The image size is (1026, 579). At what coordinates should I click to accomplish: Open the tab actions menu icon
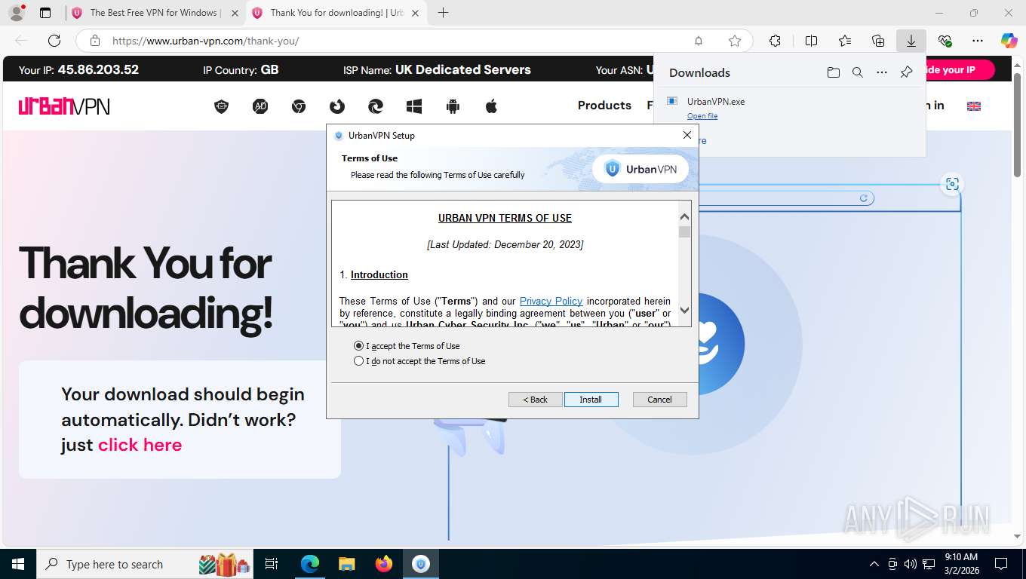[45, 13]
